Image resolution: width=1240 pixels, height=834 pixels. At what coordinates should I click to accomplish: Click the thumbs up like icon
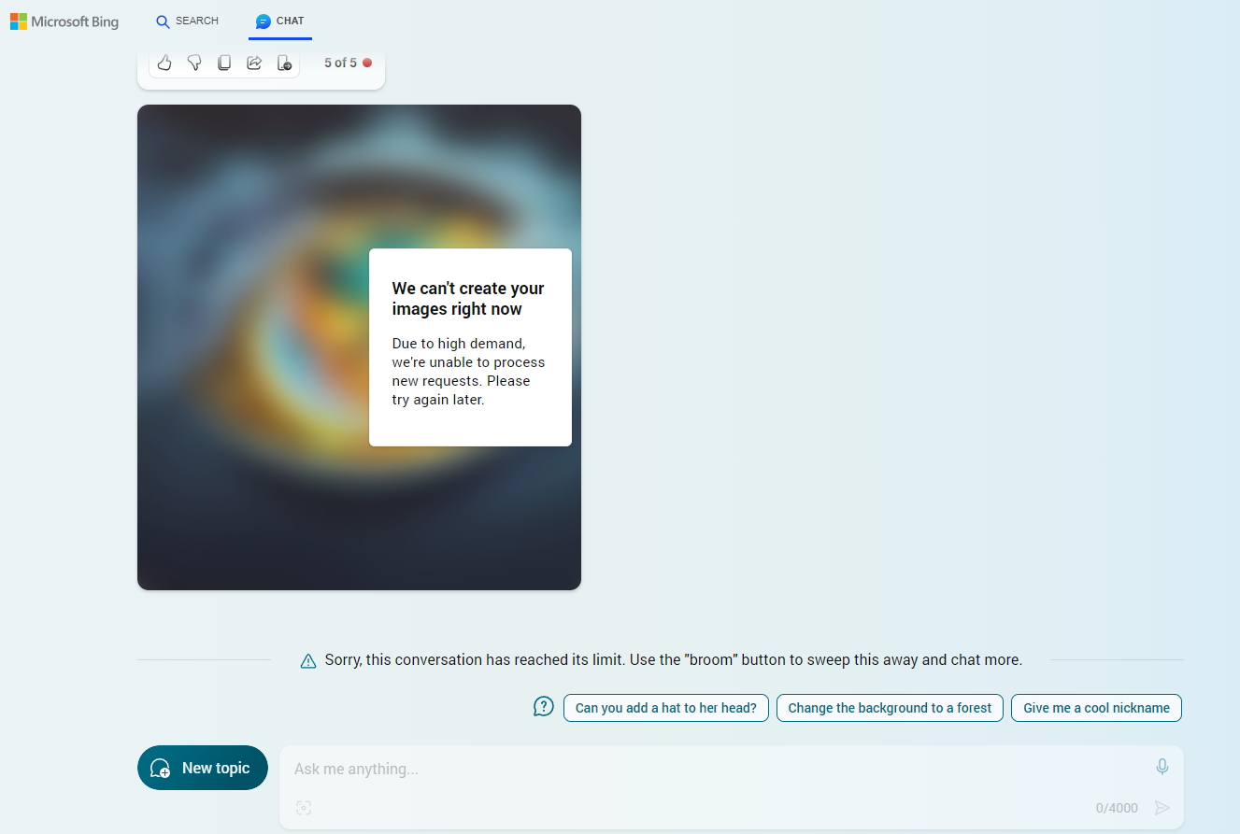[164, 63]
